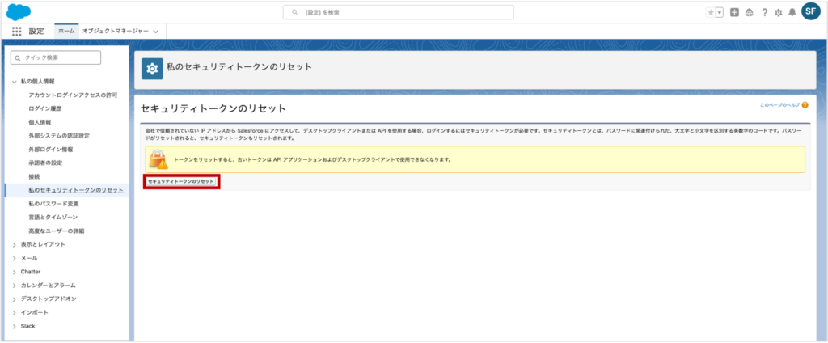Open the Trailhead guidance icon
This screenshot has width=828, height=343.
pos(749,13)
